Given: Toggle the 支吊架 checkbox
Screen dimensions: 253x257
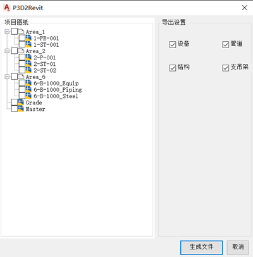Looking at the screenshot, I should (x=225, y=68).
